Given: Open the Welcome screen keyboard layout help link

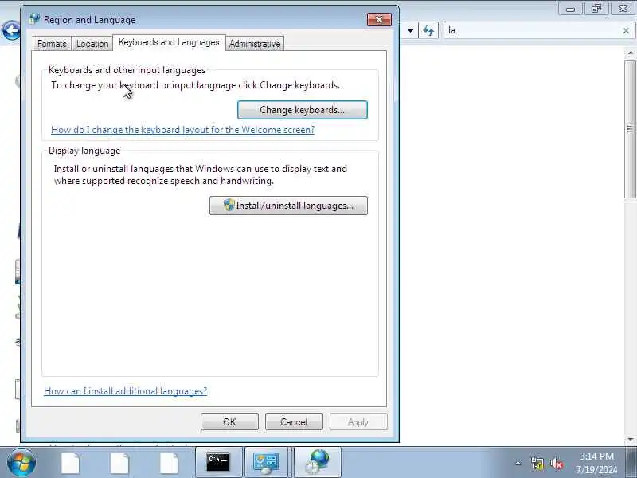Looking at the screenshot, I should click(x=183, y=130).
